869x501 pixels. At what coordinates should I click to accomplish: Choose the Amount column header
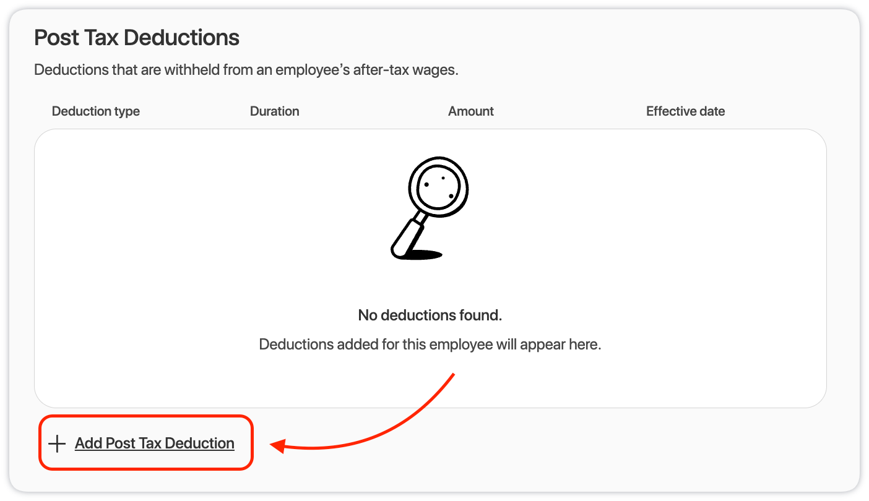[471, 111]
